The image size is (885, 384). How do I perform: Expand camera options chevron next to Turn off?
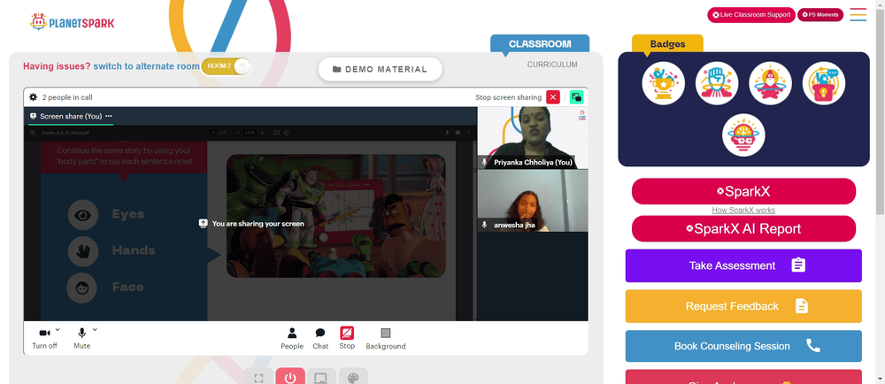[58, 330]
